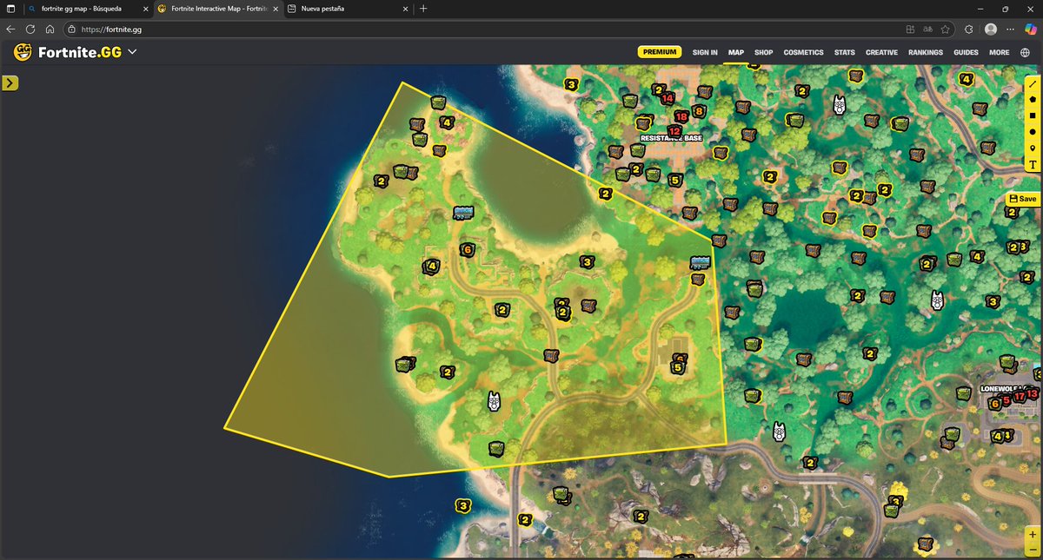This screenshot has height=560, width=1043.
Task: Click the red 18 marker on map
Action: 681,115
